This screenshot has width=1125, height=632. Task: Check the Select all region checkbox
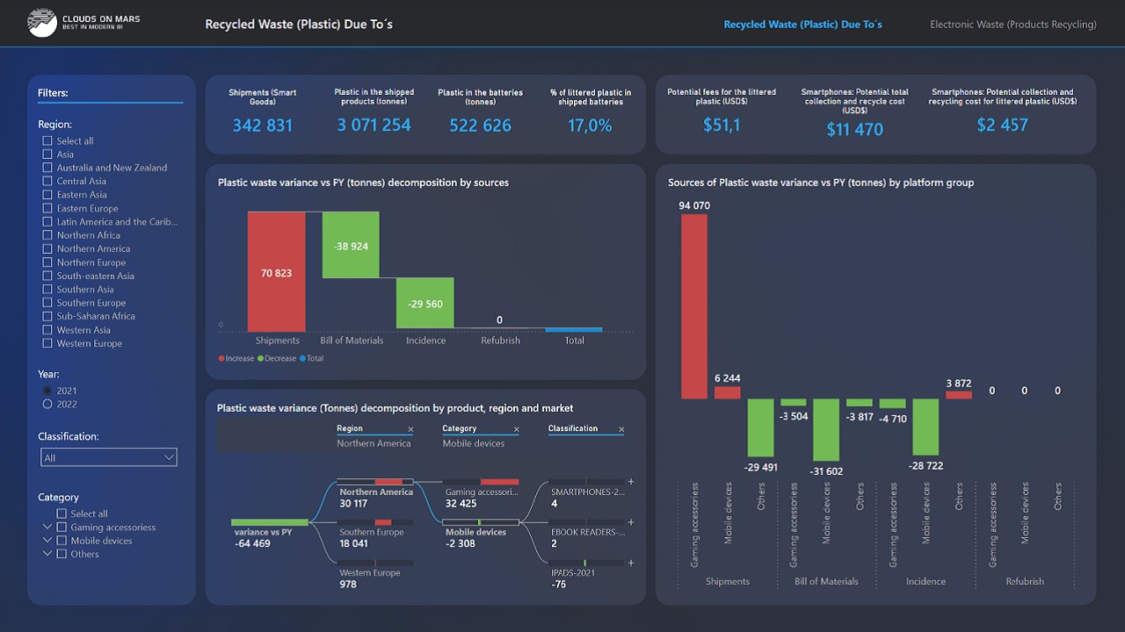(47, 140)
